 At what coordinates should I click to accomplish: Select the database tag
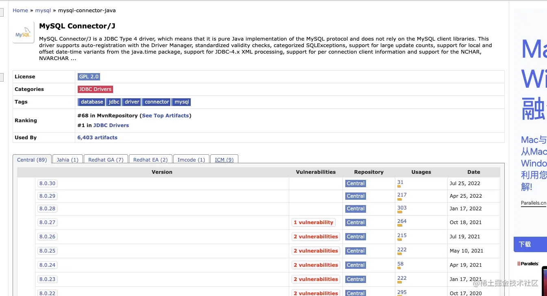pyautogui.click(x=92, y=102)
